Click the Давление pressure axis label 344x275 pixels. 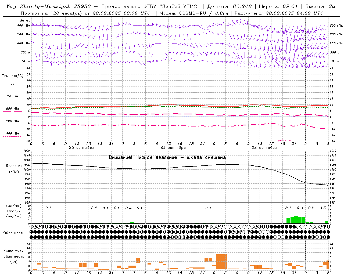(14, 166)
